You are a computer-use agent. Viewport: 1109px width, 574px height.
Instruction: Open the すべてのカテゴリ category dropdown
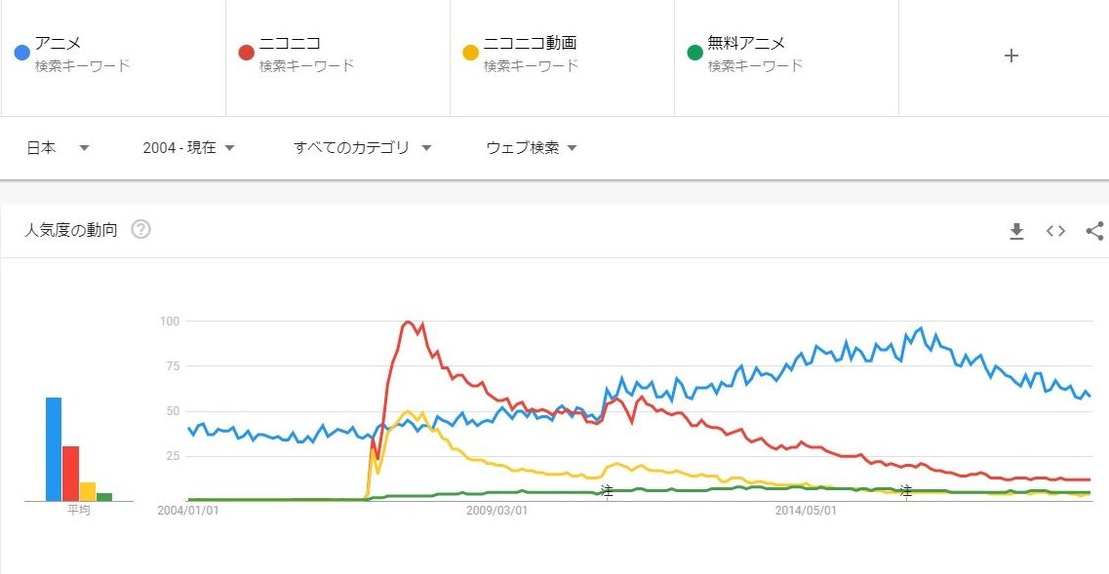(363, 148)
